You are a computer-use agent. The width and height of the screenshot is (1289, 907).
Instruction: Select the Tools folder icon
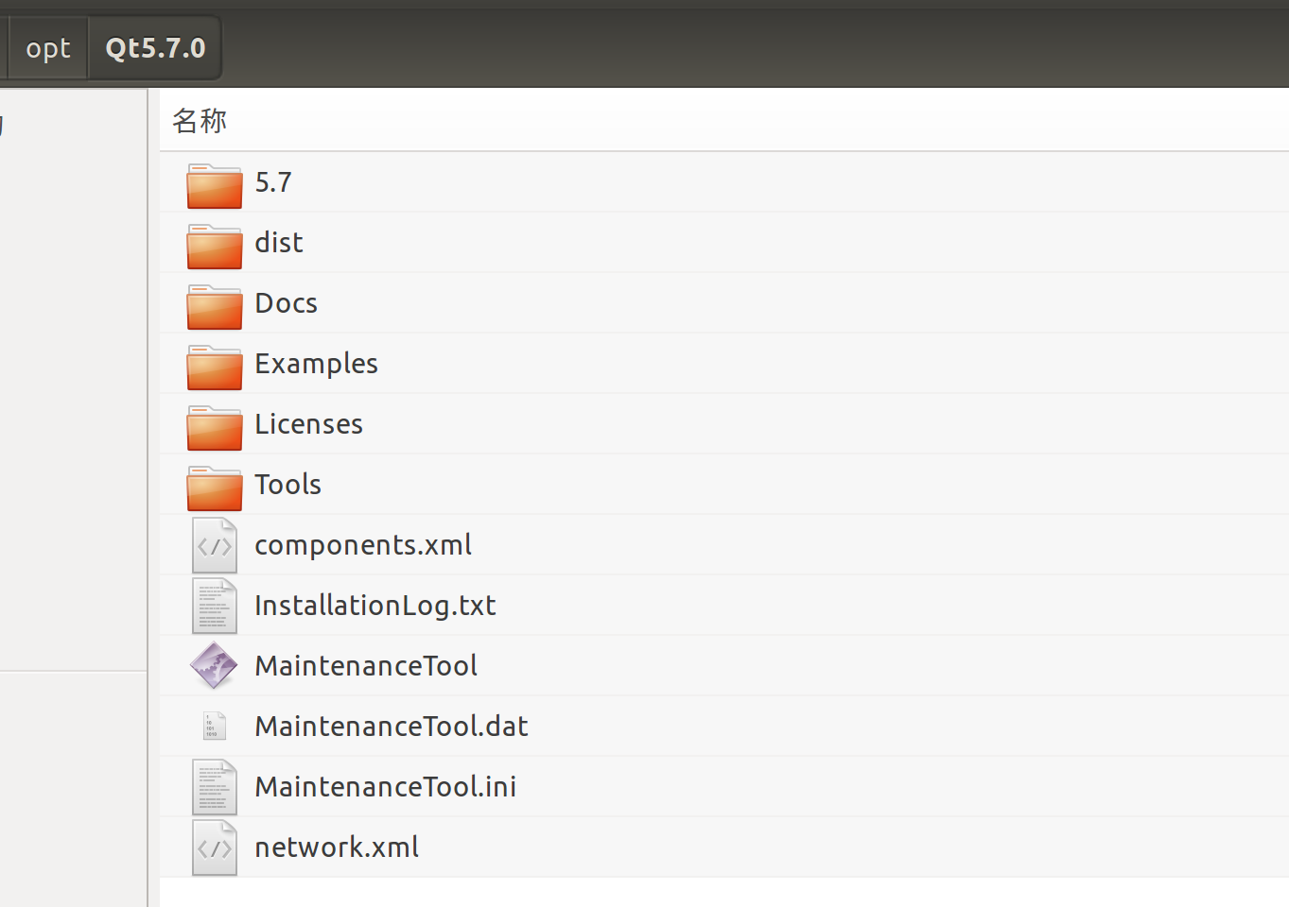click(x=215, y=488)
